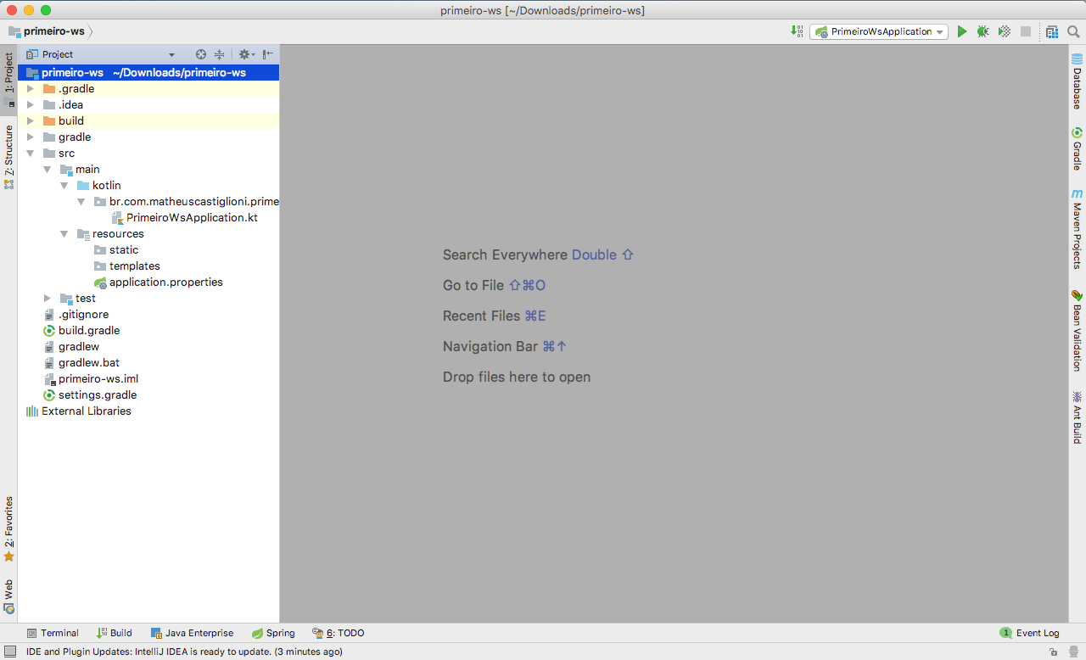The height and width of the screenshot is (660, 1086).
Task: Run PrimeiroWsApplication with the green play button
Action: [961, 31]
